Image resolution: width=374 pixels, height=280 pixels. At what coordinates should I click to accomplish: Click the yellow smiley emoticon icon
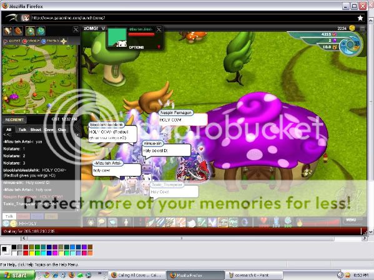[x=14, y=223]
